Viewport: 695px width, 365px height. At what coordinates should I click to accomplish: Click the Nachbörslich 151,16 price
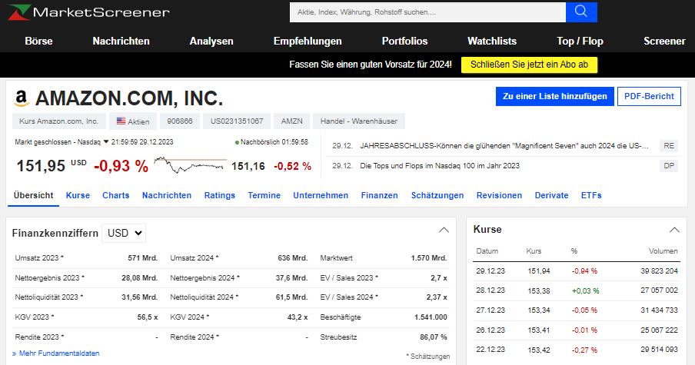point(248,166)
